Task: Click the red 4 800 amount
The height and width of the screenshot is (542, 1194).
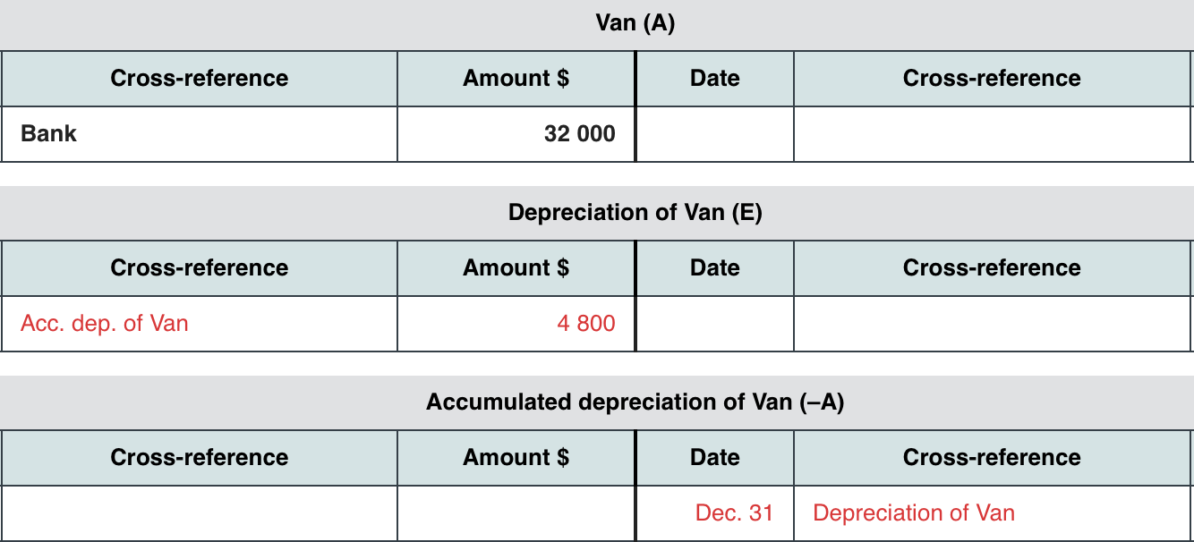Action: (585, 324)
